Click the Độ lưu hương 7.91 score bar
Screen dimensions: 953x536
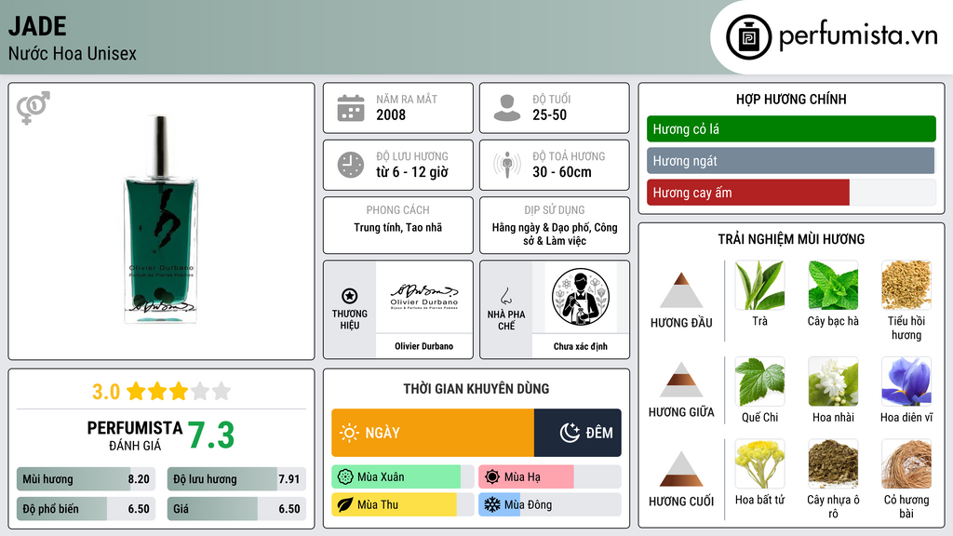click(236, 479)
